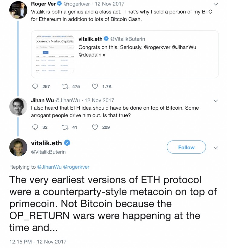Unlike Roger Ver's tweet showing 1.7K likes

click(x=95, y=86)
